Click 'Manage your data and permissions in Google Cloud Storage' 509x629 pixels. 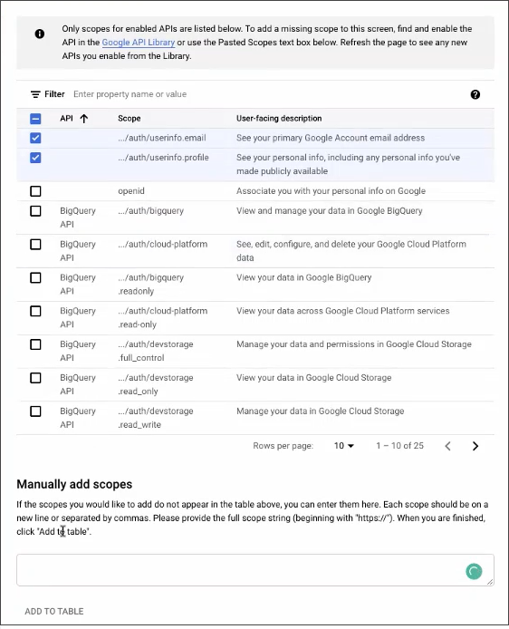tap(354, 344)
